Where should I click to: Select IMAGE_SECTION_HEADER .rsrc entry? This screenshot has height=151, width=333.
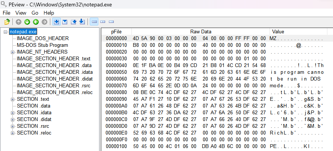[54, 86]
